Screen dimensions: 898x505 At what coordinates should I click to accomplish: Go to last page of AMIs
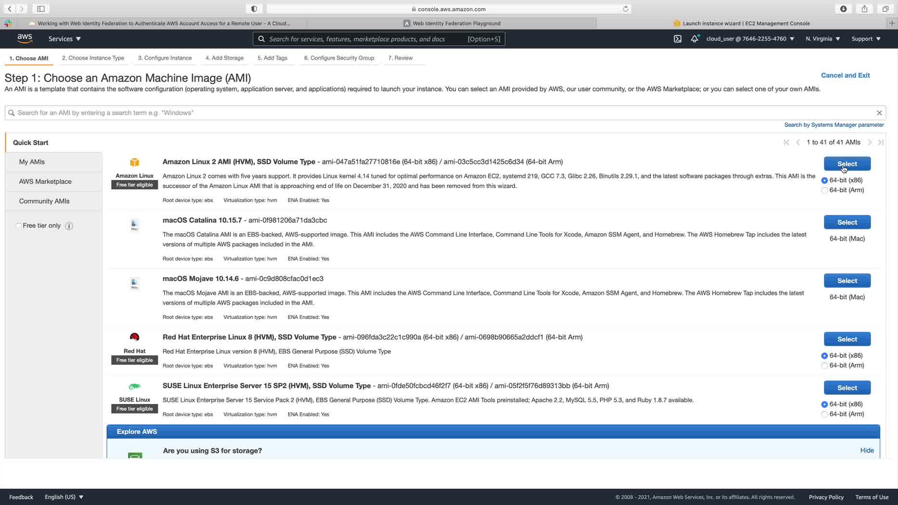tap(881, 142)
